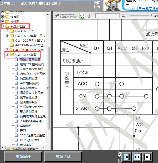Open 影音控制系统 diagram
This screenshot has height=163, width=158.
[29, 112]
